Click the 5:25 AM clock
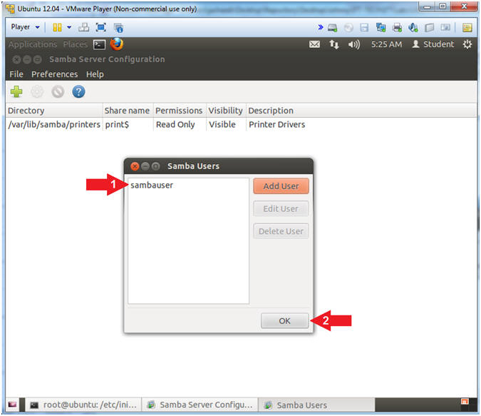Image resolution: width=481 pixels, height=416 pixels. 386,44
